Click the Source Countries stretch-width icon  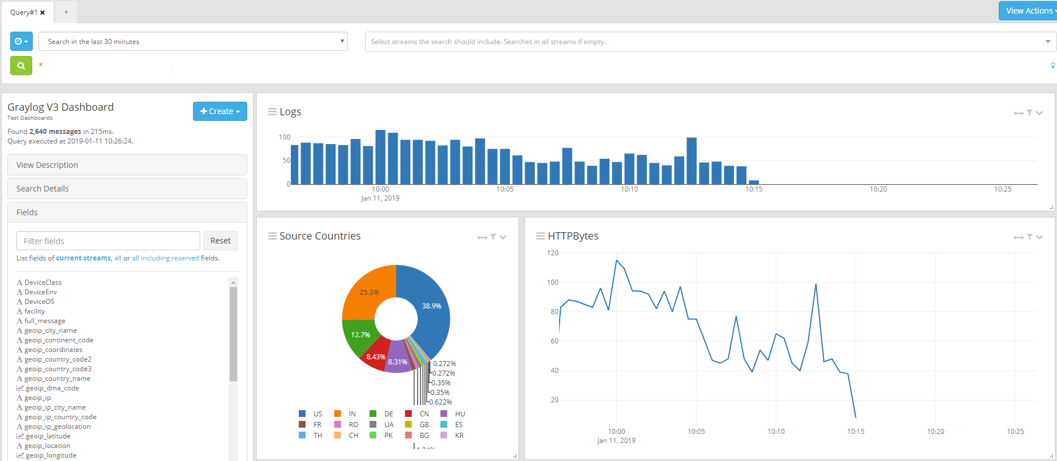[482, 237]
